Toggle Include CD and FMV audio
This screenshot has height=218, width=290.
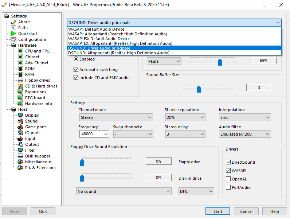point(76,78)
